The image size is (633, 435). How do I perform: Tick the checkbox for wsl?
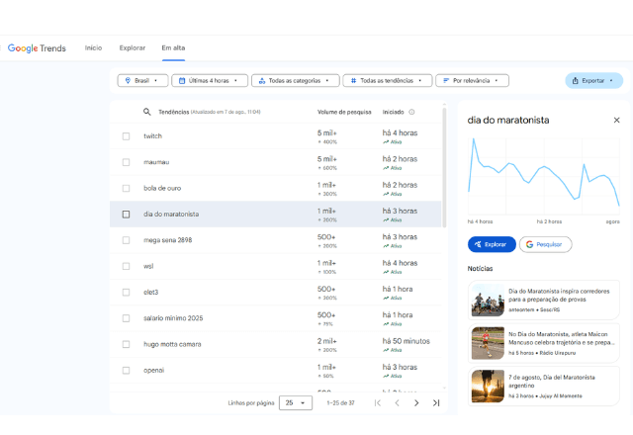[126, 266]
